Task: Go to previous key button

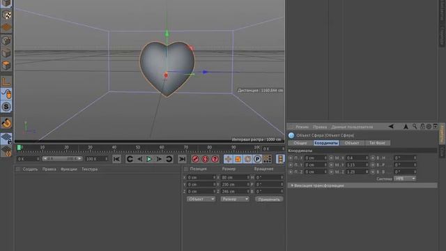Action: click(x=130, y=159)
